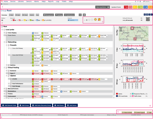The height and width of the screenshot is (119, 153).
Task: Toggle the orange unusual sensors checkbox (27)
Action: click(41, 20)
